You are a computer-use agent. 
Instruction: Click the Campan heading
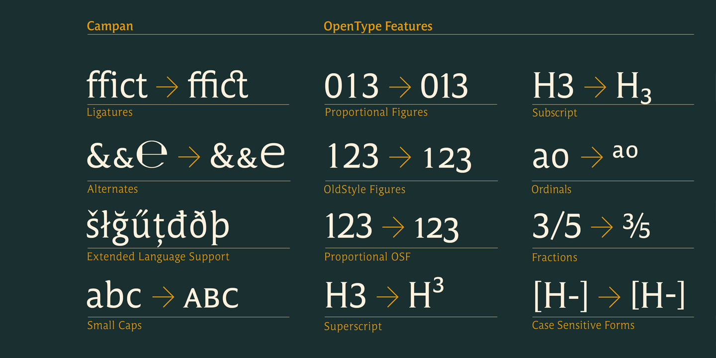coord(110,26)
